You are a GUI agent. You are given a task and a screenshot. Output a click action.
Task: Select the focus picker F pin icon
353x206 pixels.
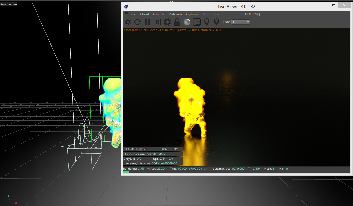[207, 22]
